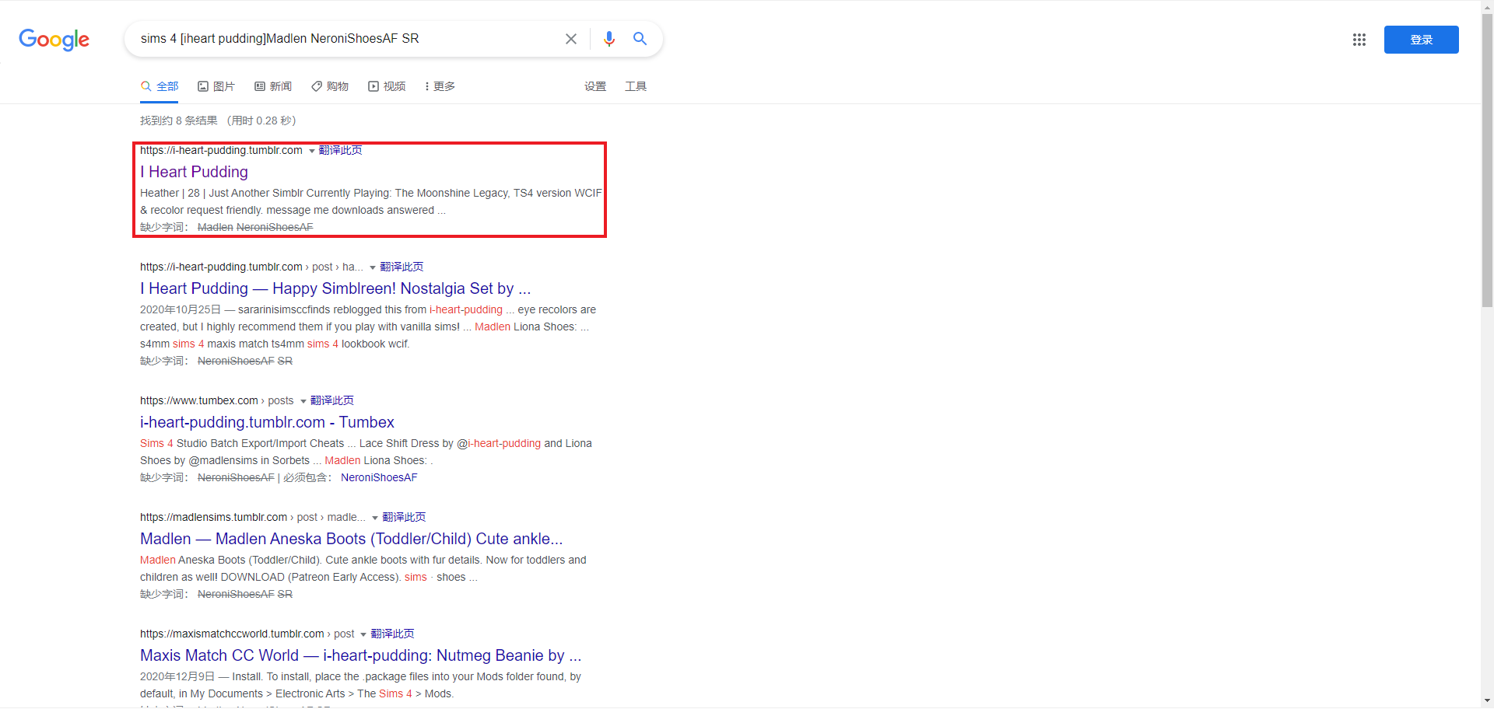The width and height of the screenshot is (1494, 709).
Task: Switch to the 视频 videos tab
Action: [x=387, y=86]
